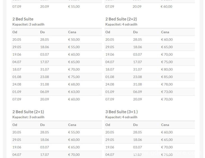Screen dimensions: 205x158
Task: Click the '2 Bed Suite (2+2)' heading
Action: tap(121, 19)
